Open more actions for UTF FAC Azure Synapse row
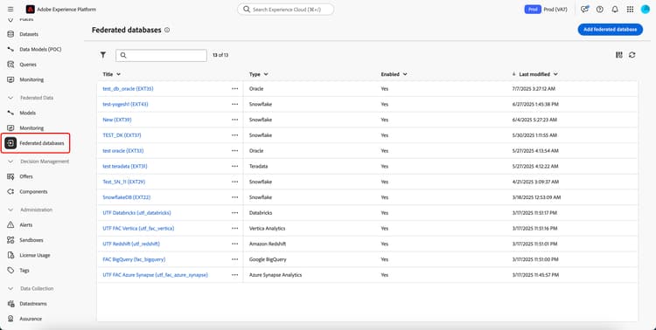 pos(234,275)
